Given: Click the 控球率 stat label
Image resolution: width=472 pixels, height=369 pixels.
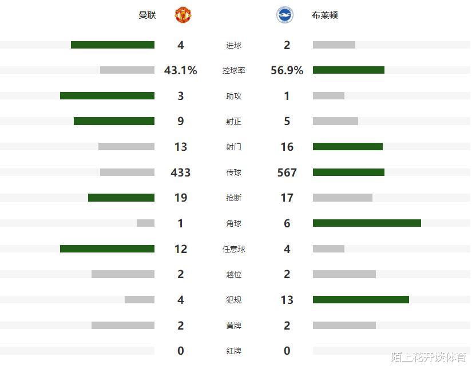Looking at the screenshot, I should coord(233,71).
